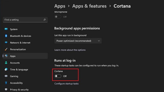Image resolution: width=164 pixels, height=92 pixels.
Task: Open the Privacy & security shield icon
Action: click(x=6, y=89)
